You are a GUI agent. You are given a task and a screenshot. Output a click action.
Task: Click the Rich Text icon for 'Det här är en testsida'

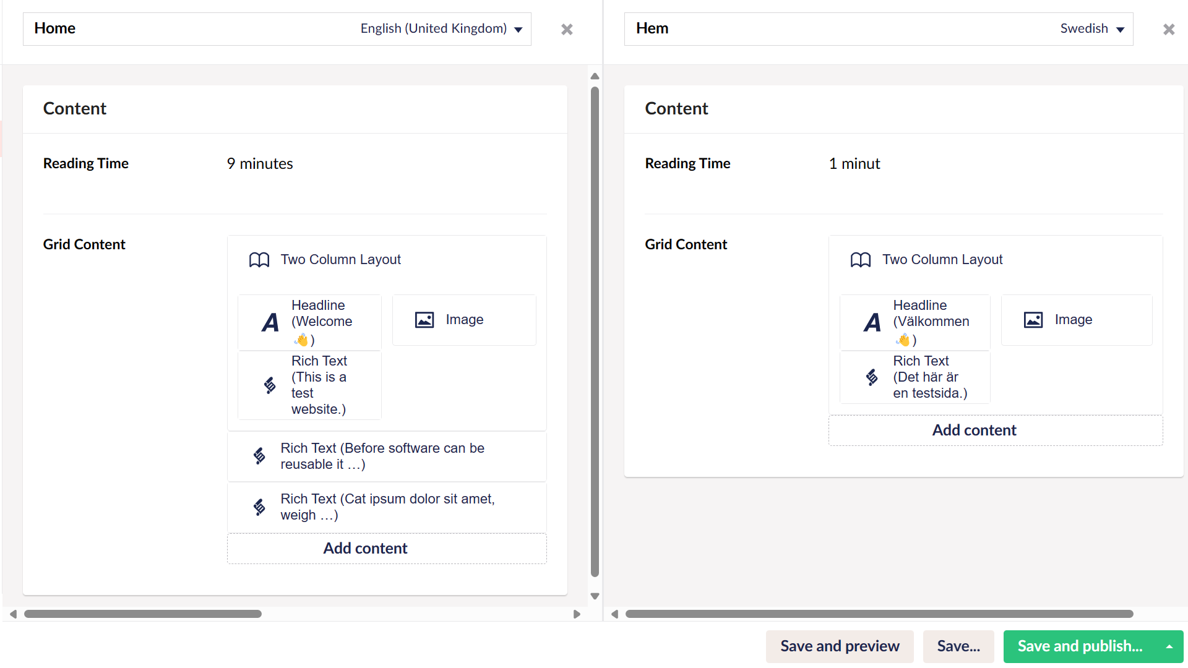tap(872, 377)
